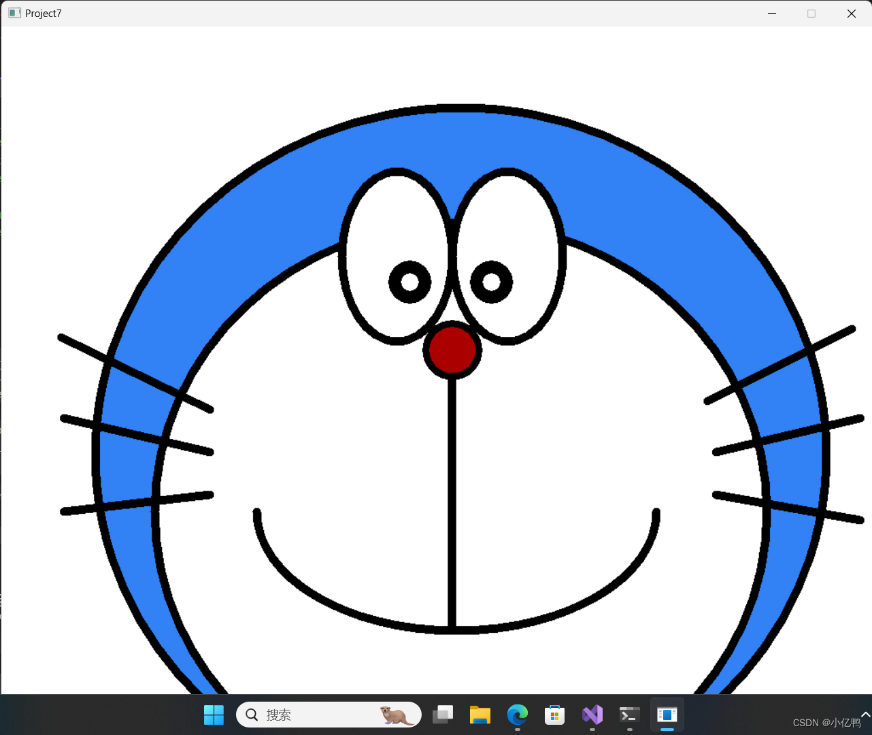Viewport: 872px width, 735px height.
Task: Open Microsoft Store from taskbar
Action: click(555, 715)
